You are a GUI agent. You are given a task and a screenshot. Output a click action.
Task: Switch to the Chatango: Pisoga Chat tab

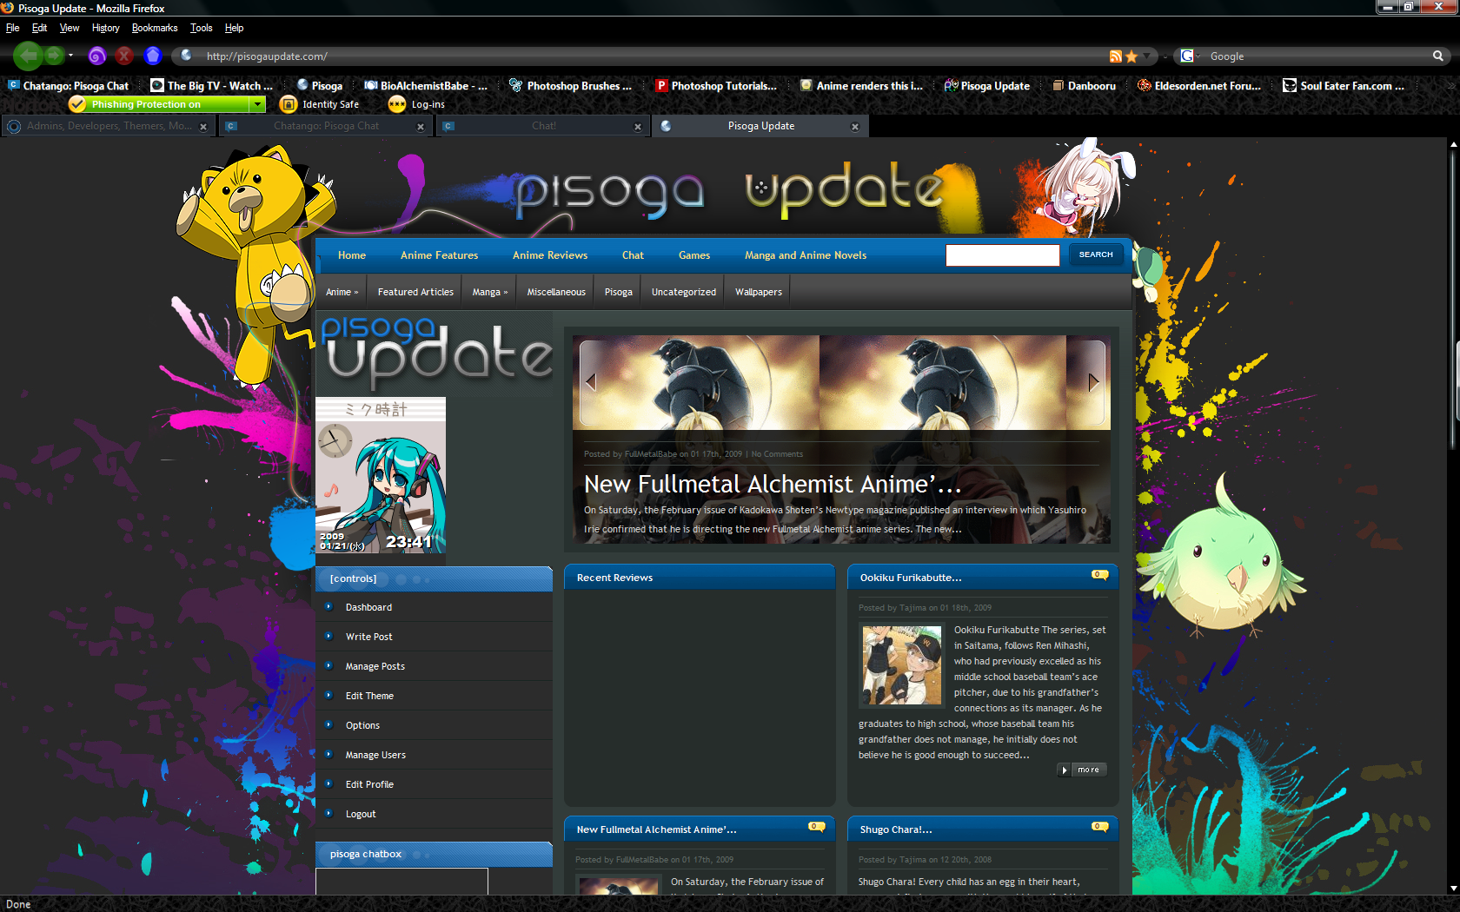(325, 126)
